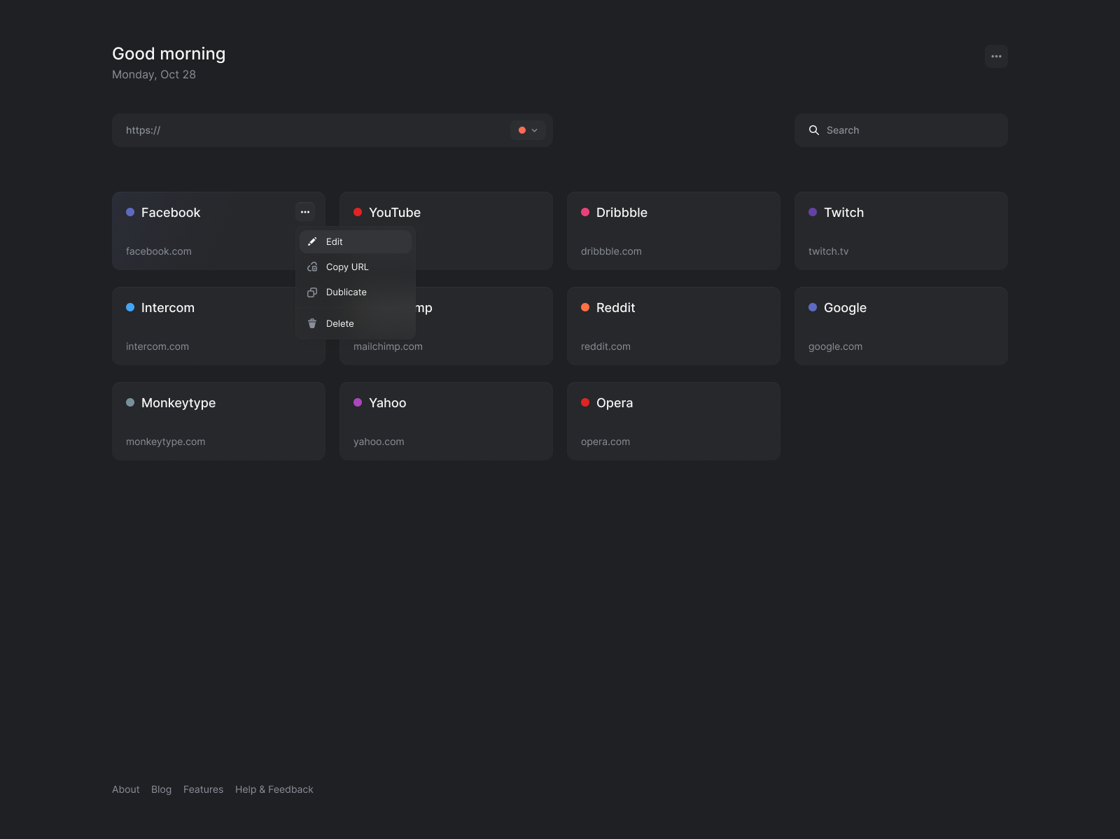Click the red color swatch in URL bar
This screenshot has width=1120, height=839.
tap(522, 130)
